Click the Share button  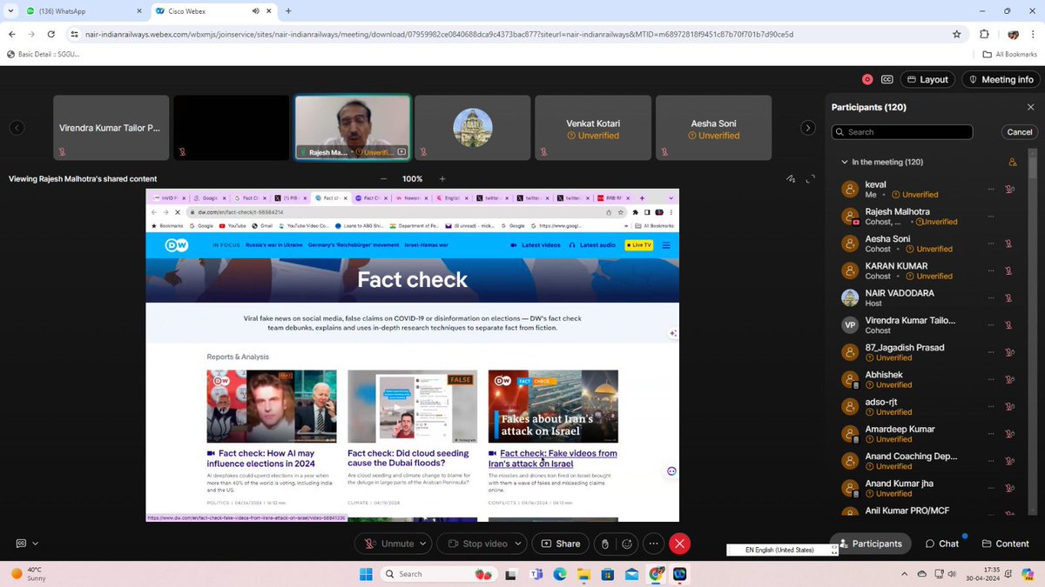pyautogui.click(x=560, y=544)
